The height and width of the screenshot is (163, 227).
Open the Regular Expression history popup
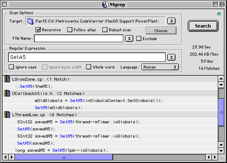(171, 57)
